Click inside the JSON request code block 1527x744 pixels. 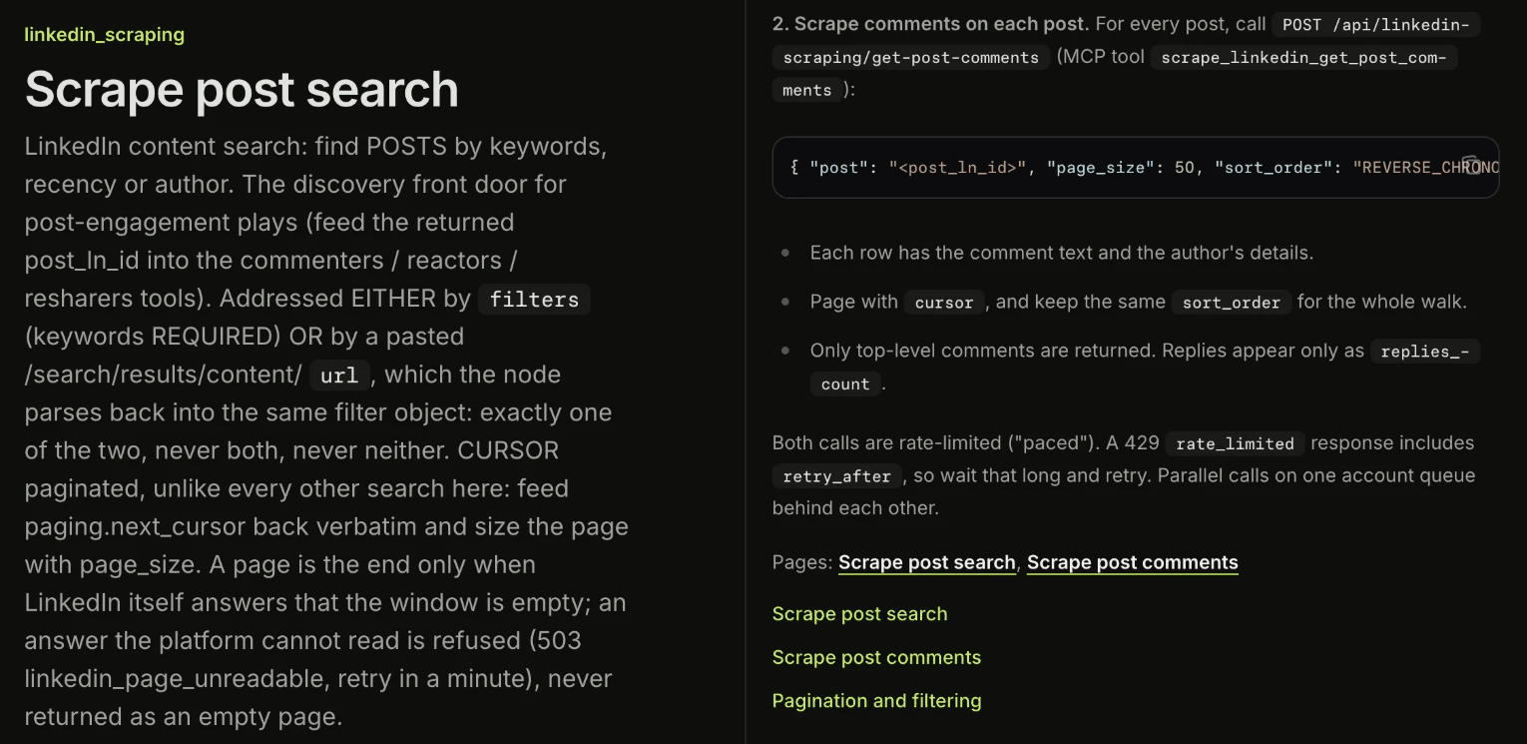[x=1135, y=167]
